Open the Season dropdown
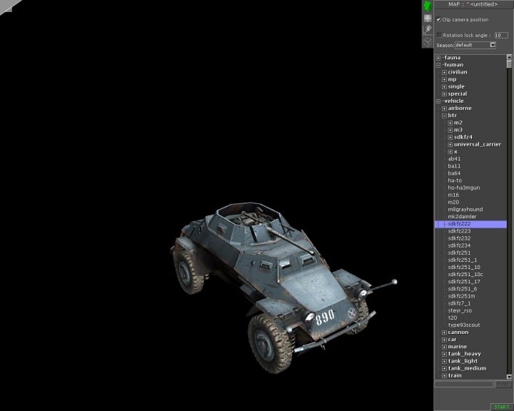 click(x=493, y=45)
